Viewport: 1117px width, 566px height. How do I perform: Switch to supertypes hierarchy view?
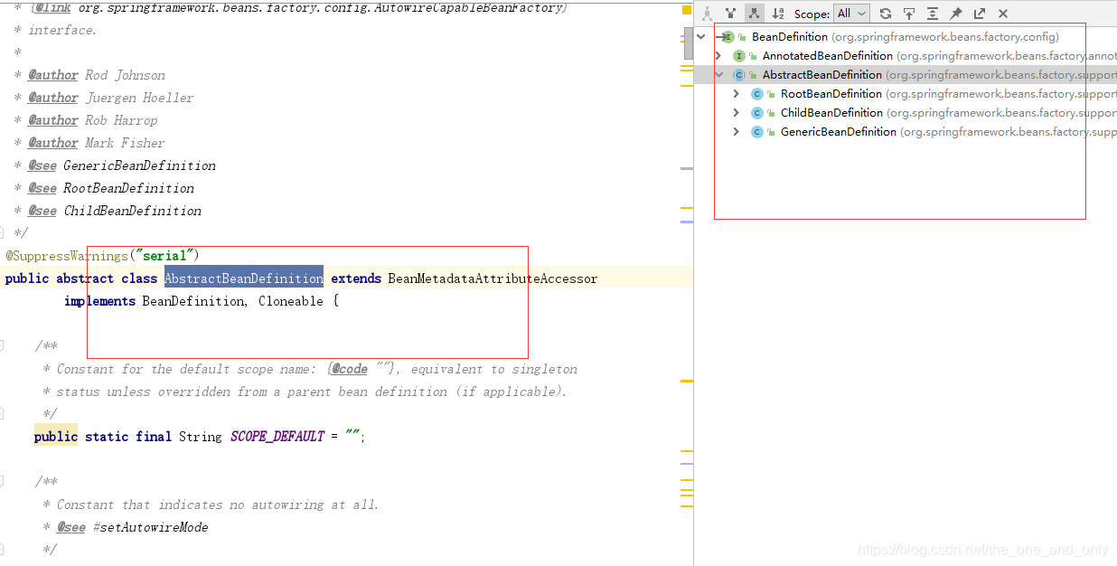pyautogui.click(x=730, y=14)
